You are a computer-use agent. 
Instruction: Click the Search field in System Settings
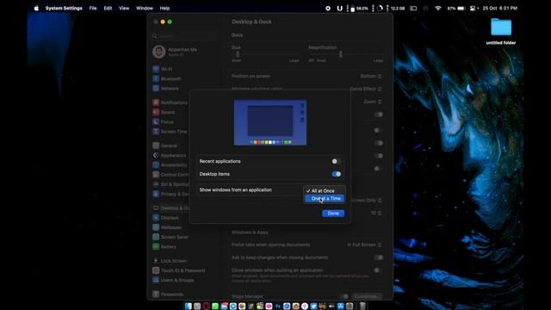(184, 36)
